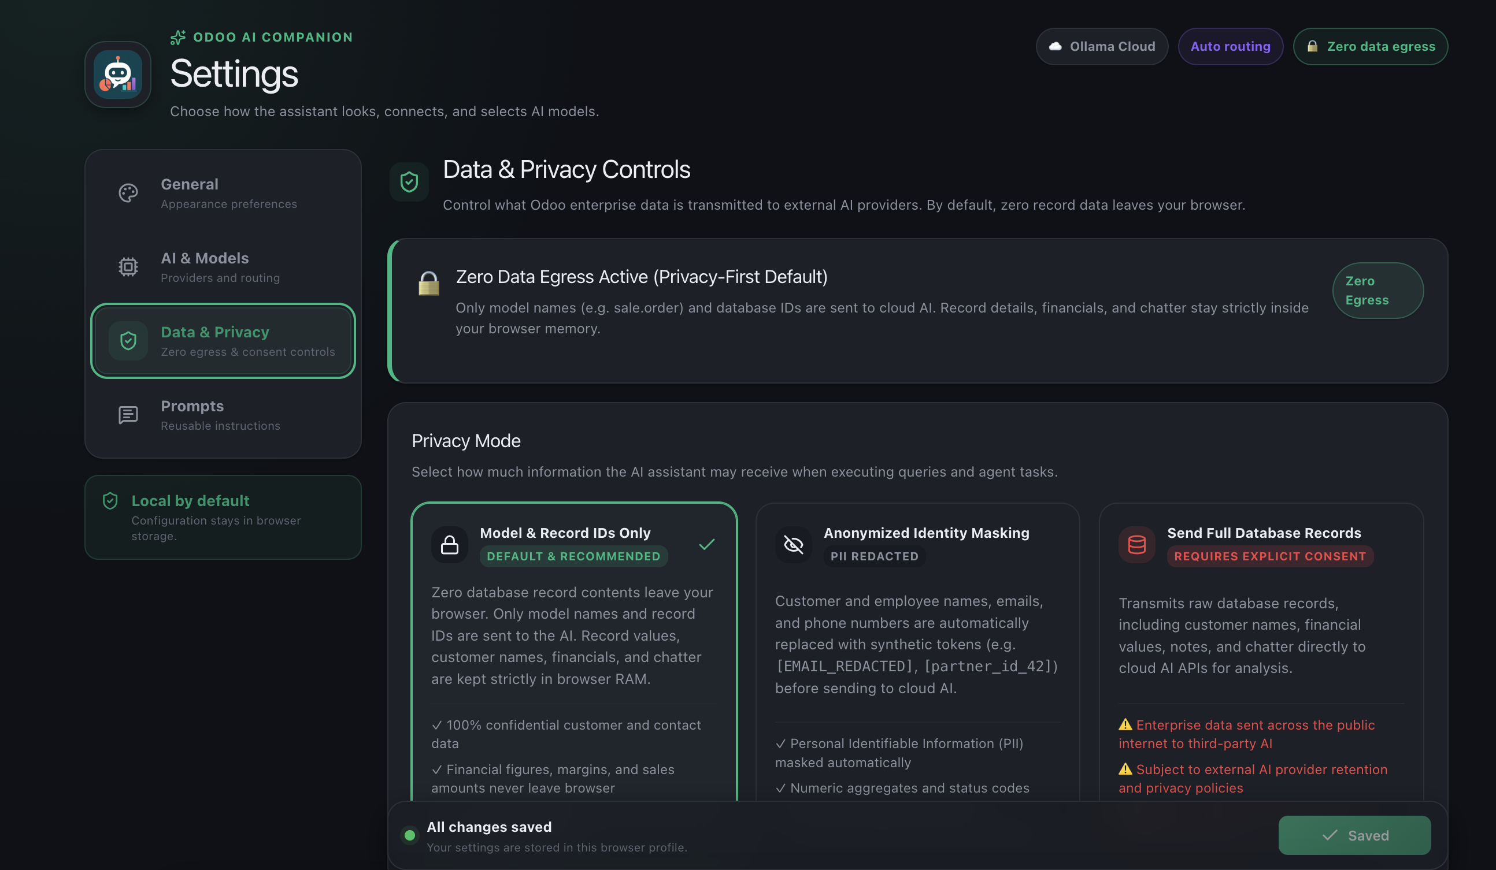Click the PII REDACTED label
This screenshot has height=870, width=1496.
[x=875, y=557]
